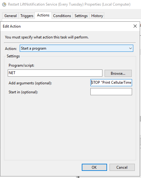141x178 pixels.
Task: Click the empty Start in (optional) field
Action: pyautogui.click(x=111, y=92)
